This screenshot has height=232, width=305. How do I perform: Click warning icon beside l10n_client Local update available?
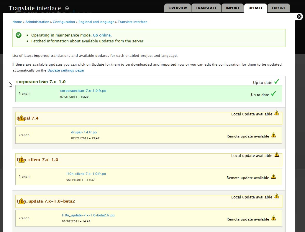coord(277,155)
